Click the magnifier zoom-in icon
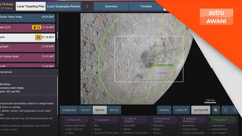This screenshot has width=242, height=136. click(x=216, y=110)
